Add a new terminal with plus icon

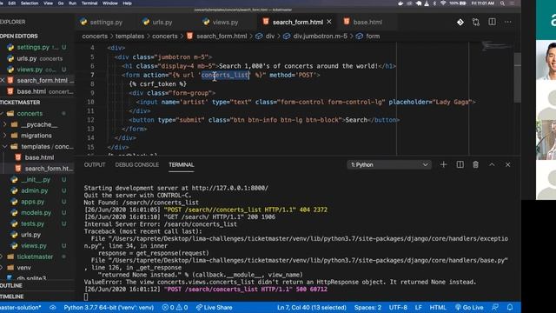point(443,164)
